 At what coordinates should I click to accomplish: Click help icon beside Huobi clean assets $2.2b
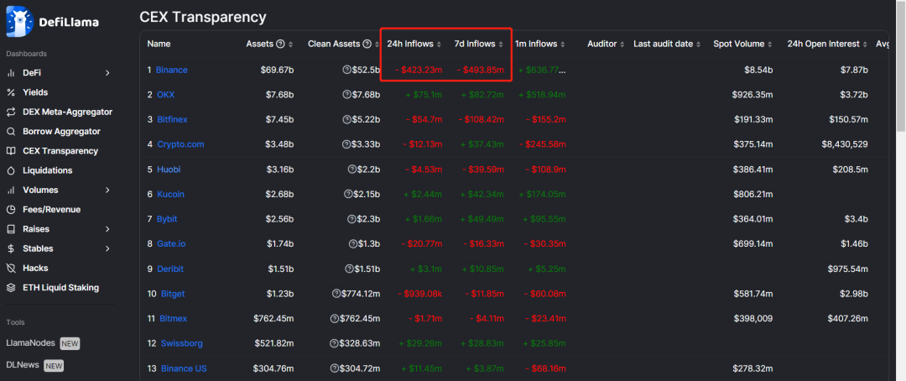(x=351, y=170)
